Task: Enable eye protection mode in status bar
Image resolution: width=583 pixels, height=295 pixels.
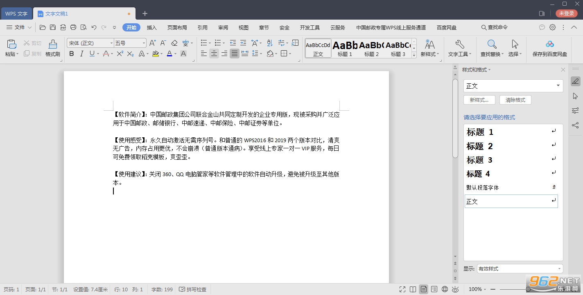Action: (455, 289)
